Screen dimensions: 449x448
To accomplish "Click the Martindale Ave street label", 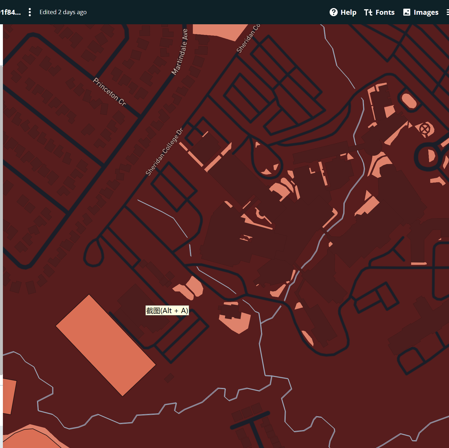I will 179,52.
